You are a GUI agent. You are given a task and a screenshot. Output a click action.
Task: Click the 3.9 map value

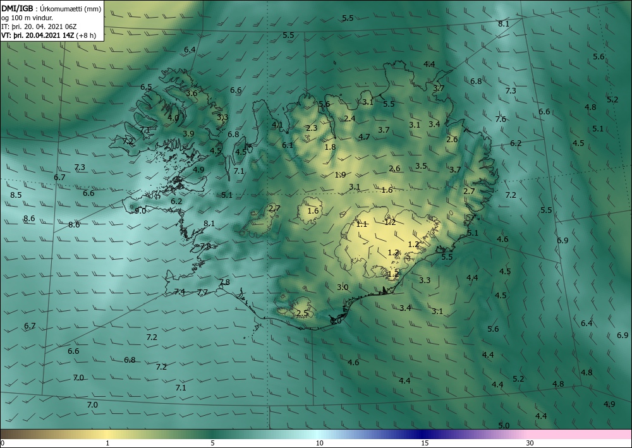(188, 134)
